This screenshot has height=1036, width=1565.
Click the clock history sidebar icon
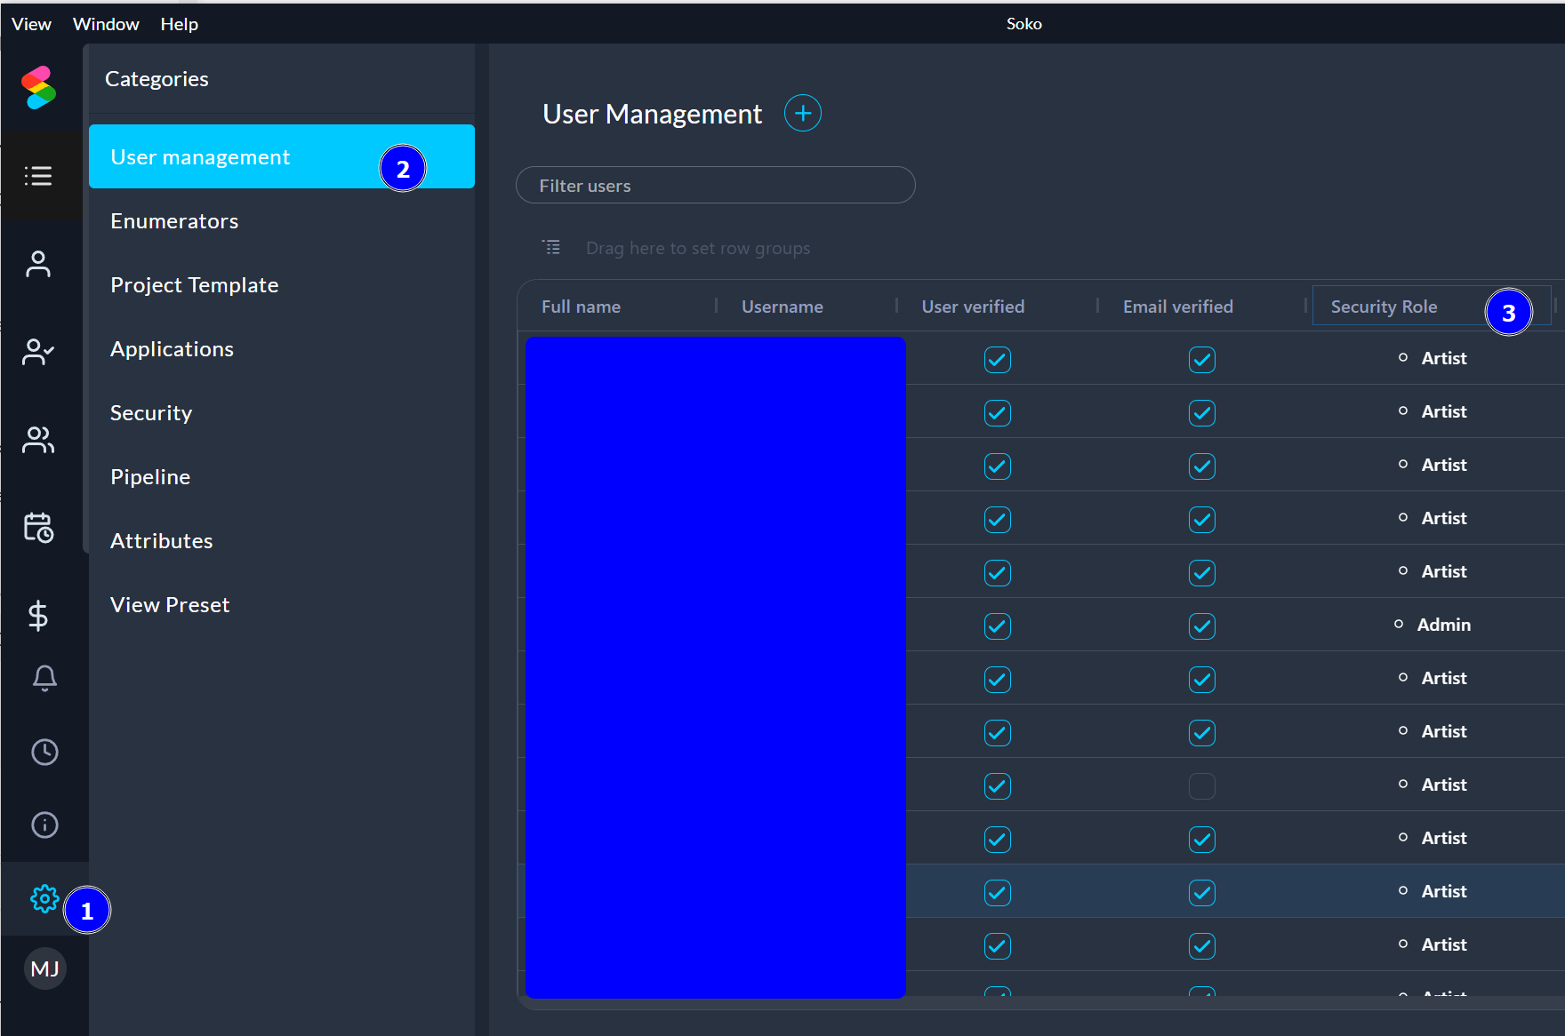click(x=44, y=753)
